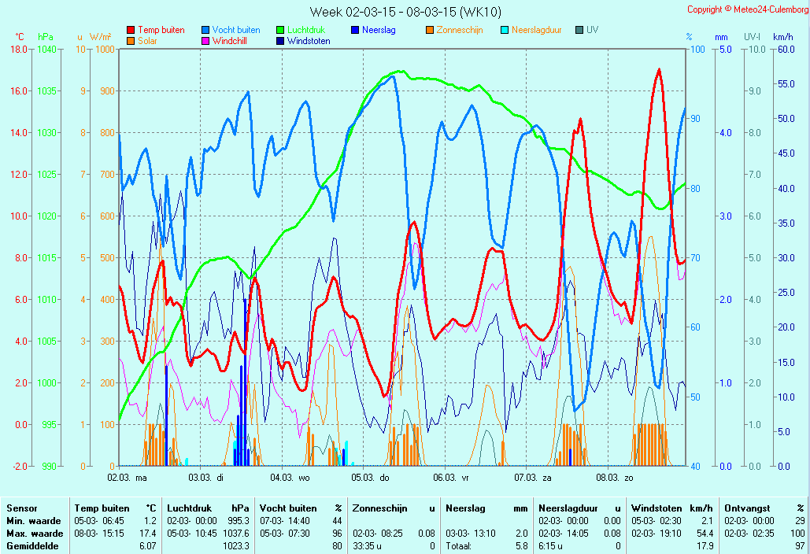Viewport: 810px width, 554px height.
Task: Click the navy Windstoten legend swatch
Action: (280, 41)
